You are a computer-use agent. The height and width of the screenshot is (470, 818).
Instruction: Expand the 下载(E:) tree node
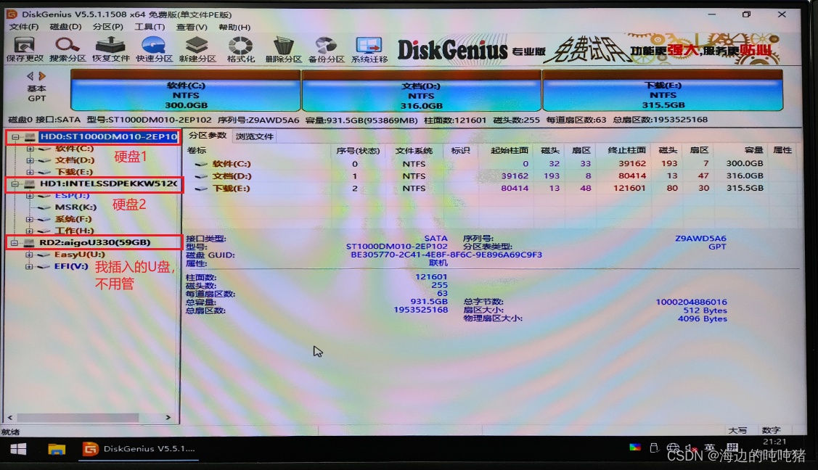pos(30,172)
